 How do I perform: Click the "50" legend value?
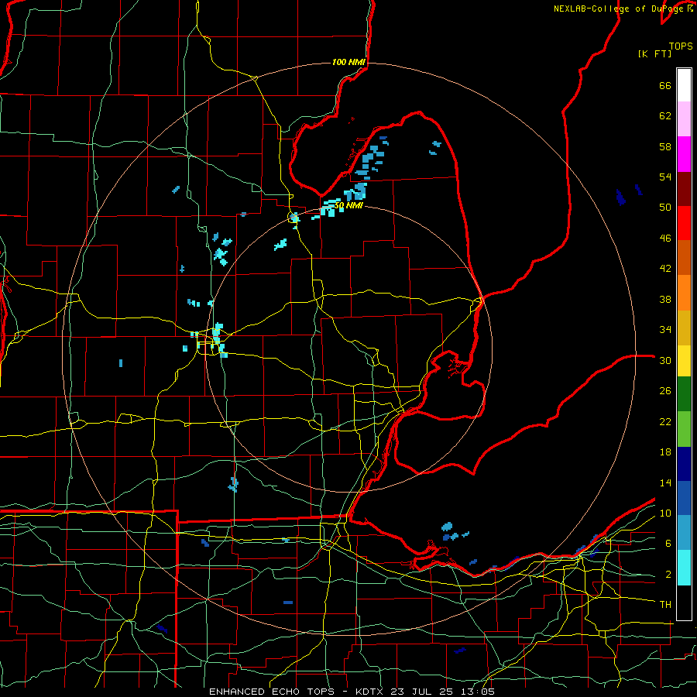click(x=665, y=208)
